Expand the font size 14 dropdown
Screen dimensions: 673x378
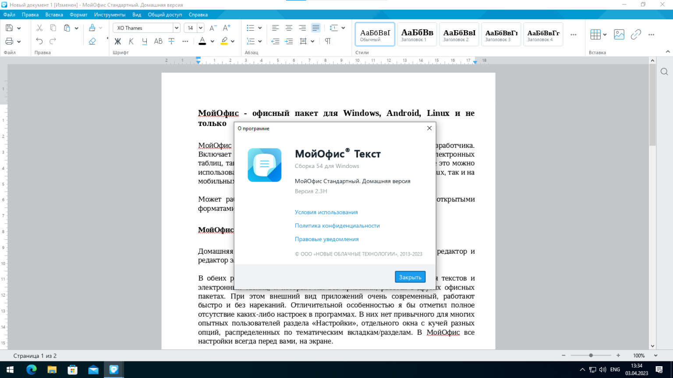pyautogui.click(x=201, y=28)
